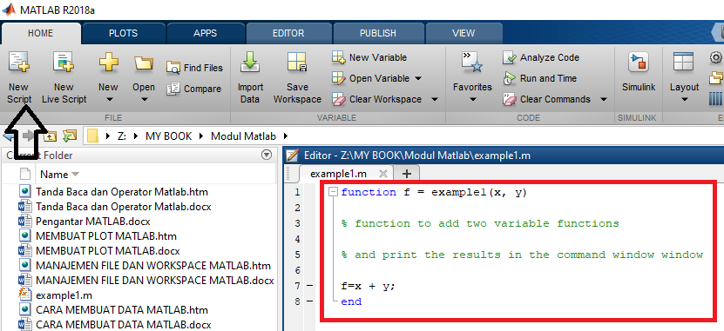Create a New Live Script
This screenshot has height=331, width=724.
pos(64,78)
